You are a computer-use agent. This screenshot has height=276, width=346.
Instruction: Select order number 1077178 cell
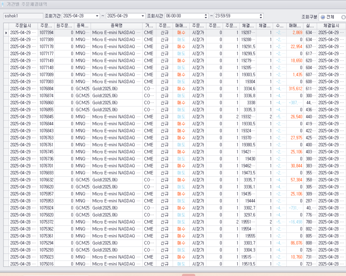(46, 46)
